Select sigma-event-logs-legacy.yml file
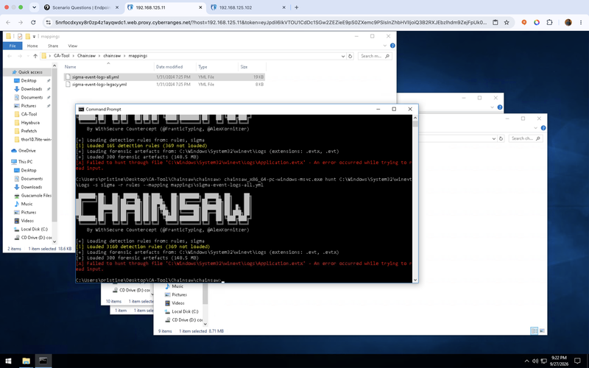Viewport: 589px width, 368px height. pos(99,85)
